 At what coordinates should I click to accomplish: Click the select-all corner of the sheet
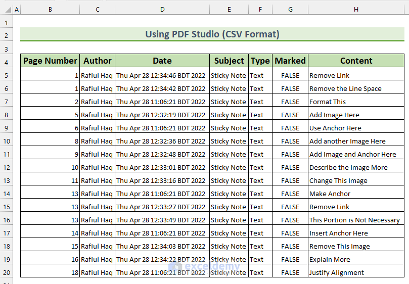(6, 10)
